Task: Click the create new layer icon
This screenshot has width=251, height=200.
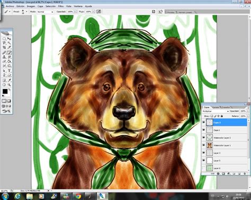Action: click(x=239, y=174)
